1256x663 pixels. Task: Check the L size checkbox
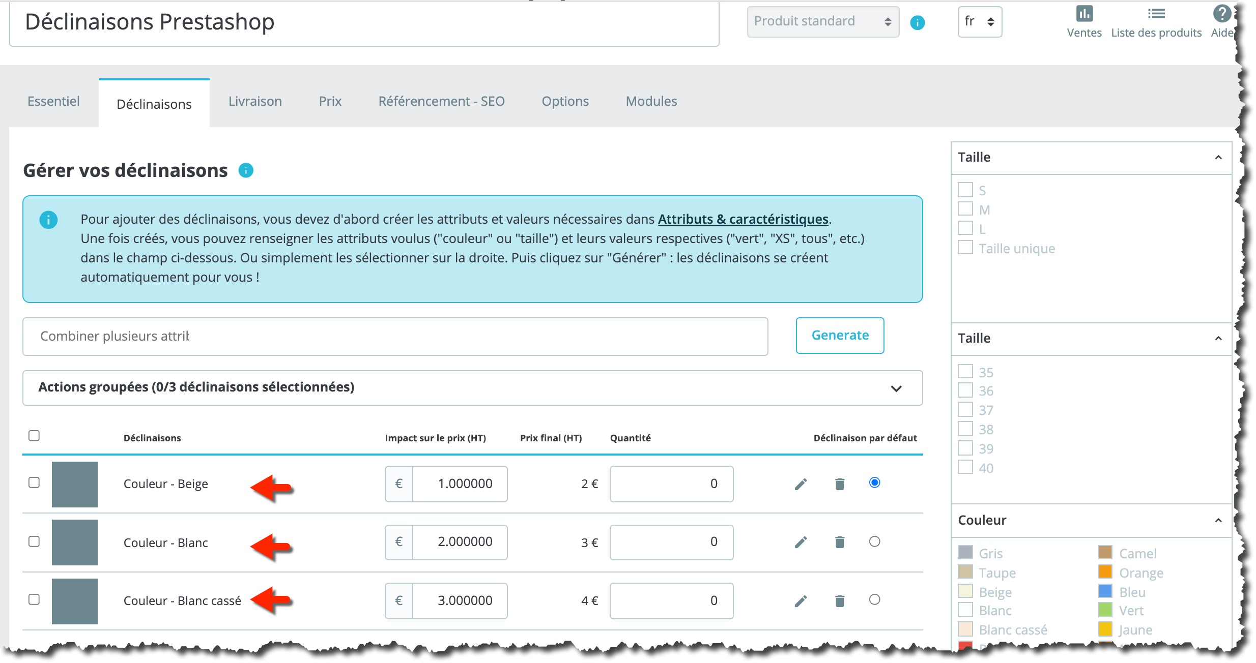pos(965,228)
